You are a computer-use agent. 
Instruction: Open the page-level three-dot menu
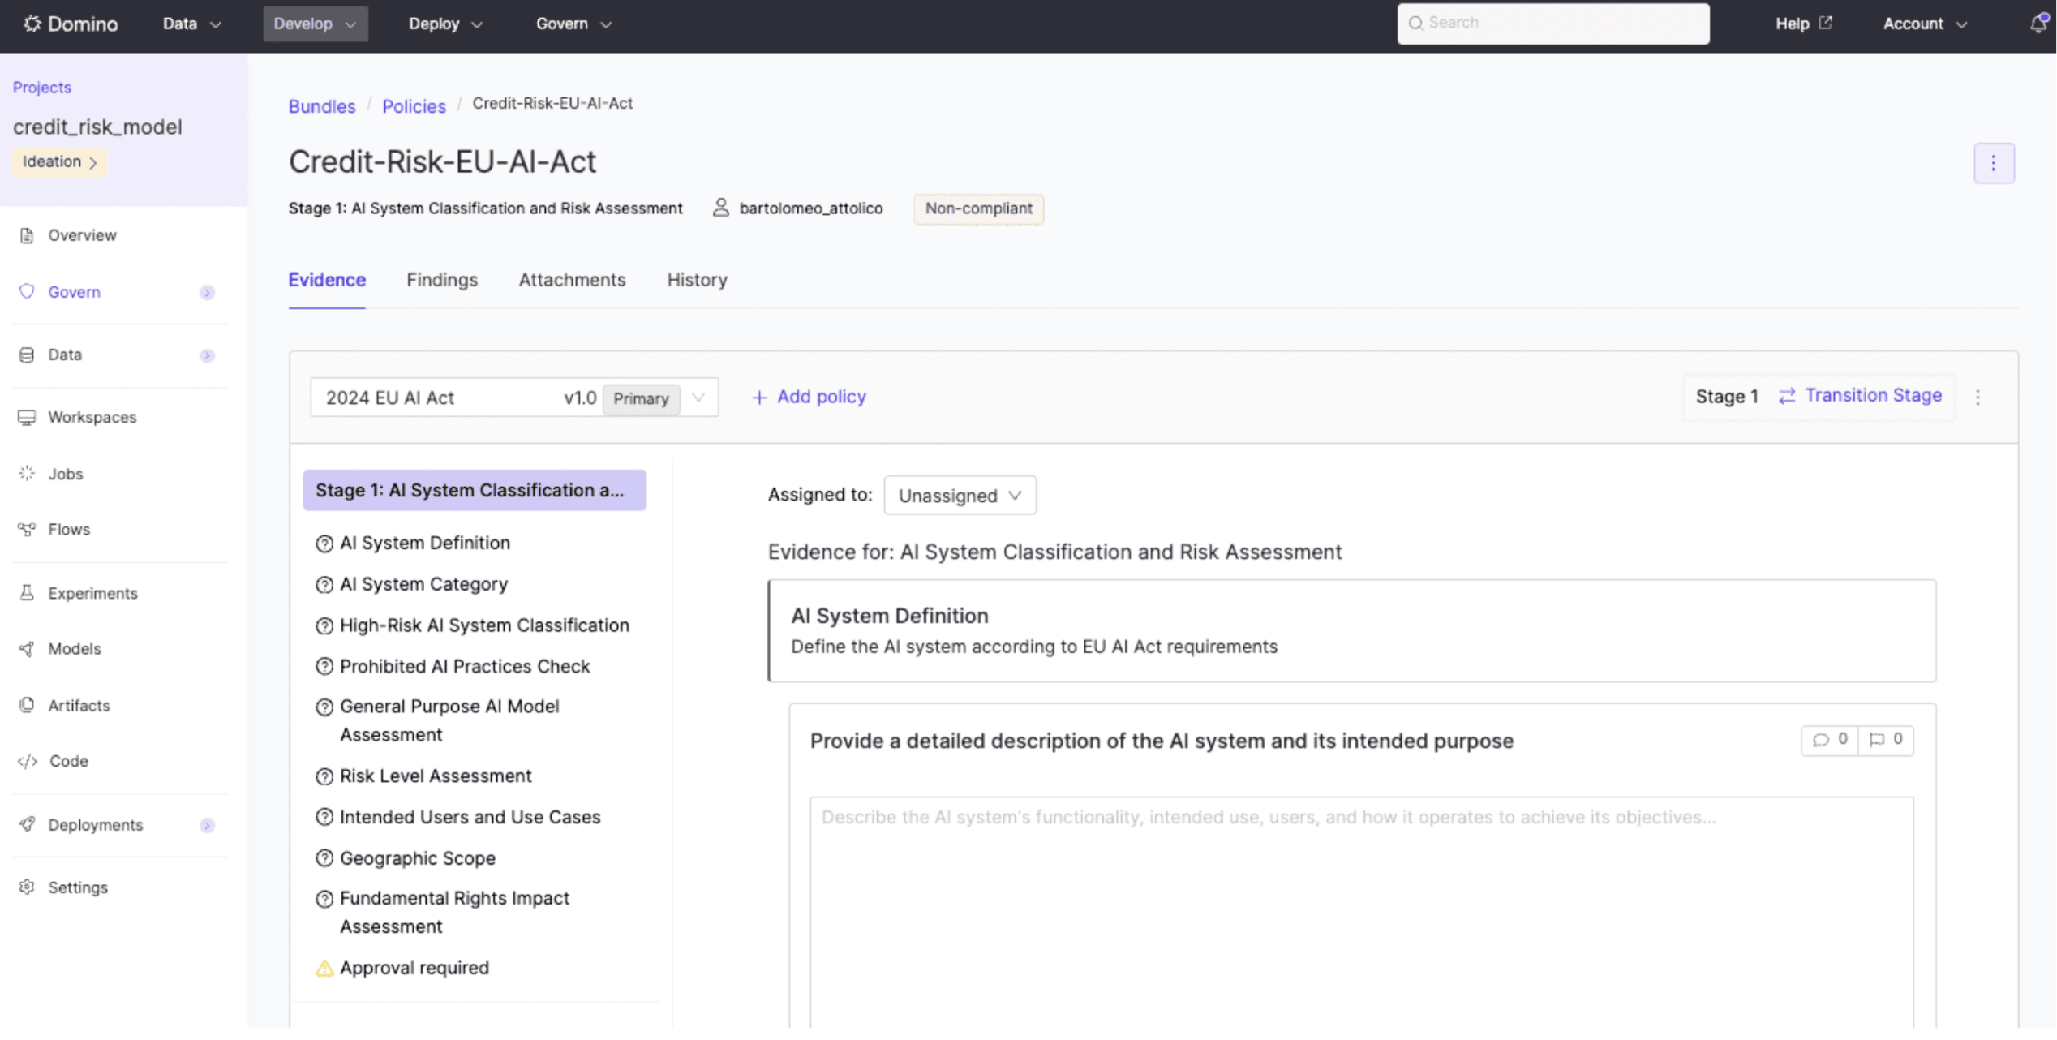click(1993, 163)
